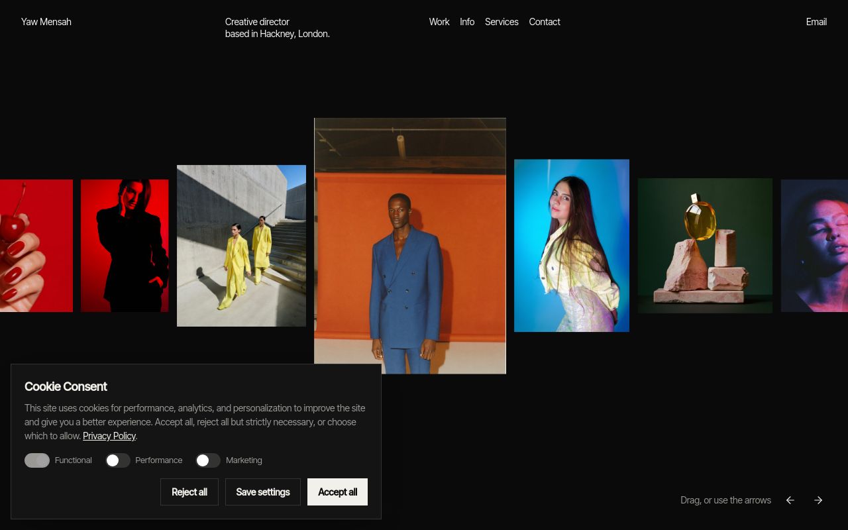Open the Work menu item
Viewport: 848px width, 530px height.
tap(439, 22)
